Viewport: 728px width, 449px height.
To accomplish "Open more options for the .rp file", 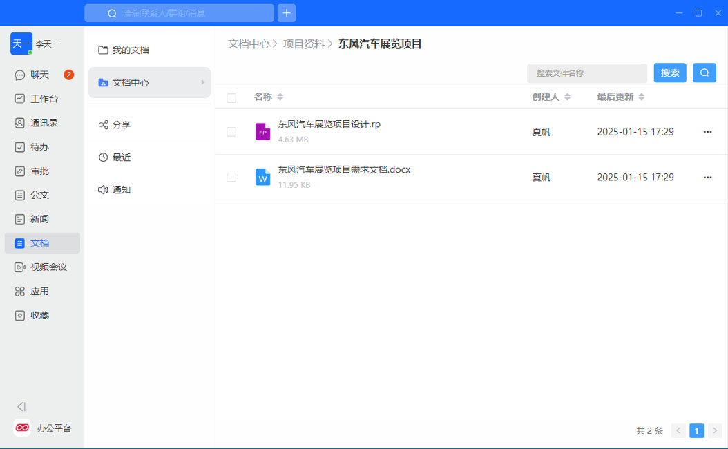I will tap(707, 132).
